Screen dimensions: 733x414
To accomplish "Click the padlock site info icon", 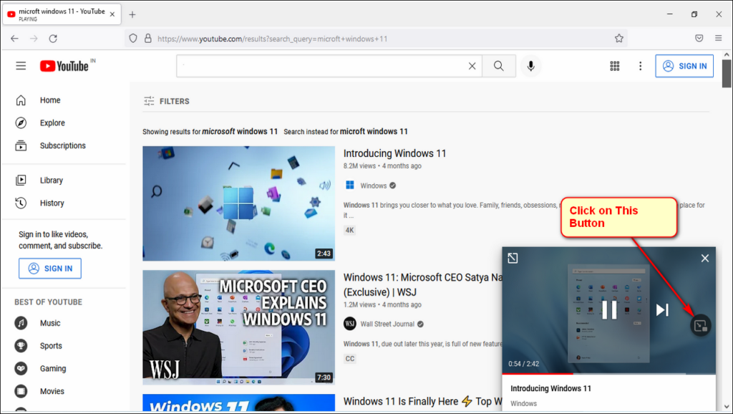I will tap(147, 39).
